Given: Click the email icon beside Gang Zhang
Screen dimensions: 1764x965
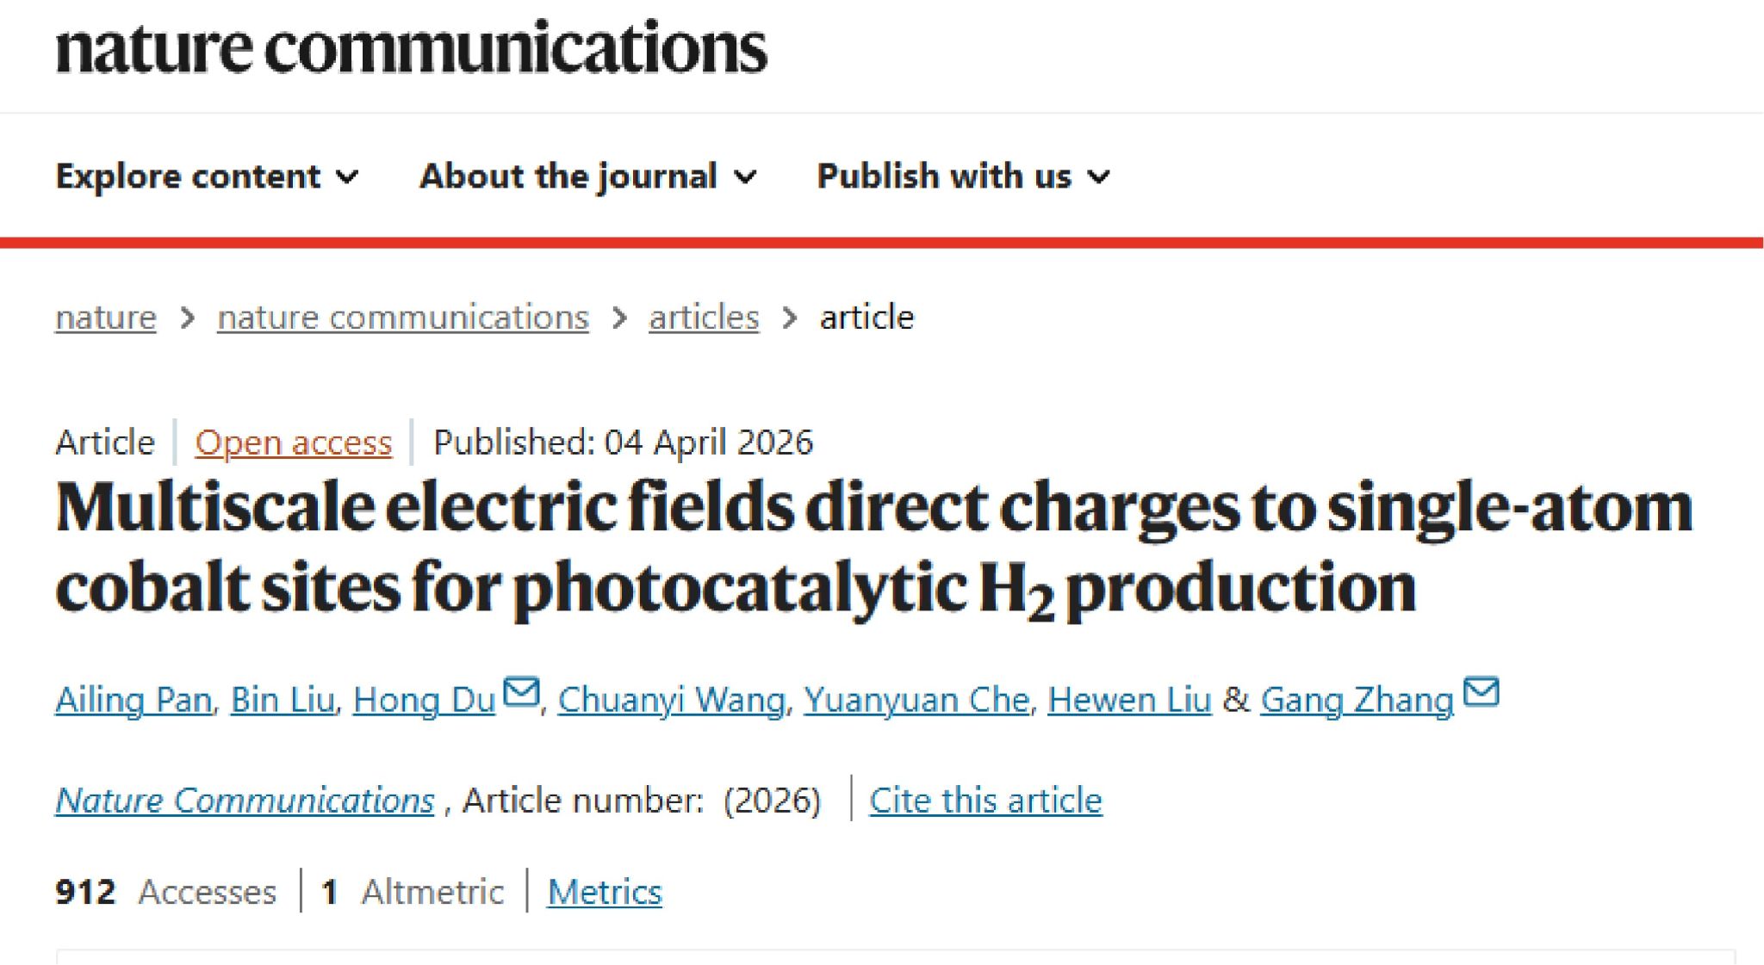Looking at the screenshot, I should pos(1481,692).
